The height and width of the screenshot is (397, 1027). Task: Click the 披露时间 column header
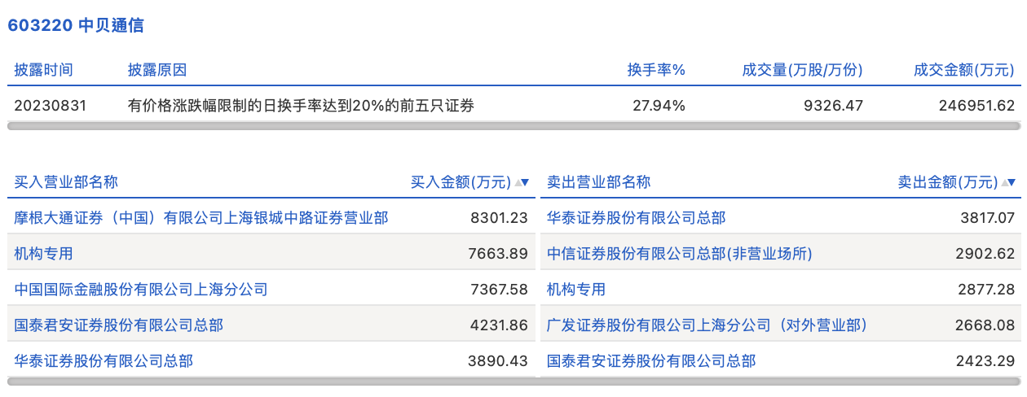coord(43,70)
